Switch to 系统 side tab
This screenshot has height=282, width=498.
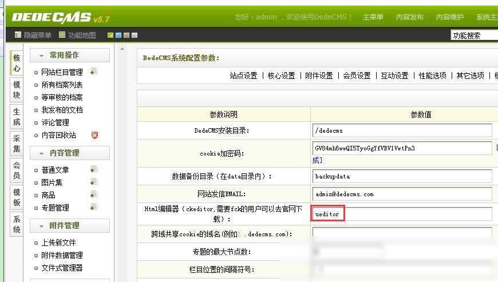pyautogui.click(x=17, y=224)
